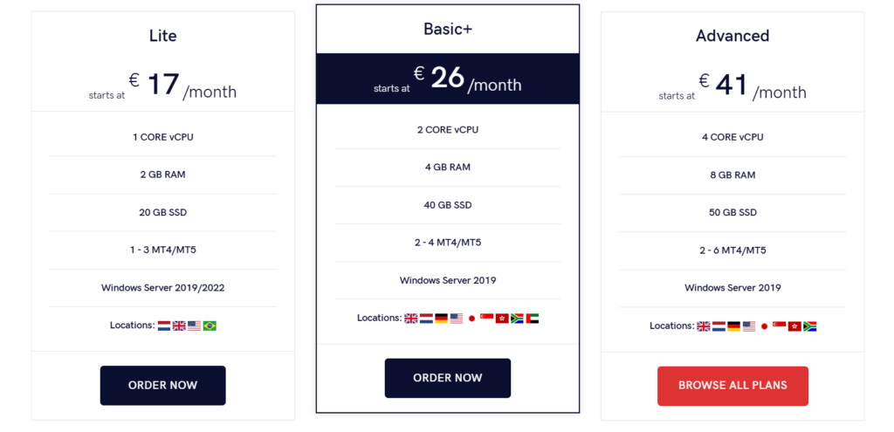Click the US flag in Lite plan
Viewport: 894px width, 432px height.
click(x=194, y=326)
